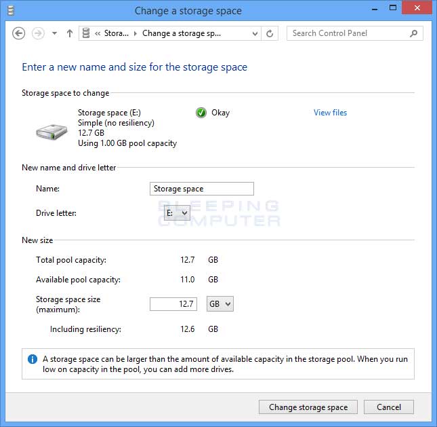Open the Drive letter E: dropdown
The image size is (437, 427).
tap(177, 213)
